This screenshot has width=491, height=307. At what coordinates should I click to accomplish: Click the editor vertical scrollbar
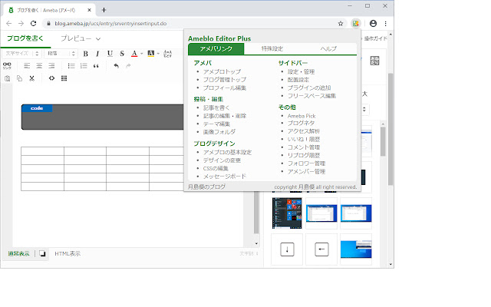[256, 213]
